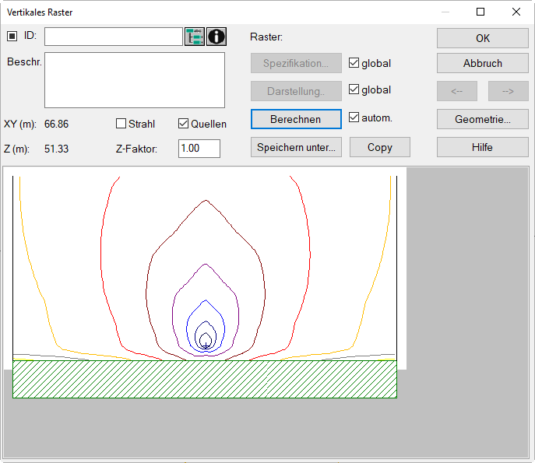Viewport: 535px width, 463px height.
Task: Go to next item with --> button
Action: point(508,91)
